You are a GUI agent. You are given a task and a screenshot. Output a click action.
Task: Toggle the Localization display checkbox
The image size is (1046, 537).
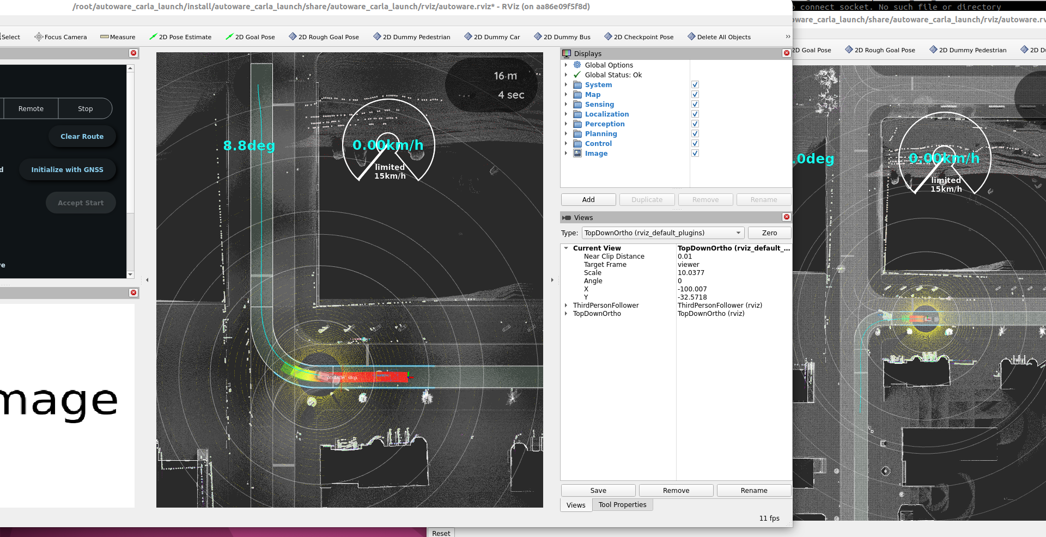(x=695, y=114)
